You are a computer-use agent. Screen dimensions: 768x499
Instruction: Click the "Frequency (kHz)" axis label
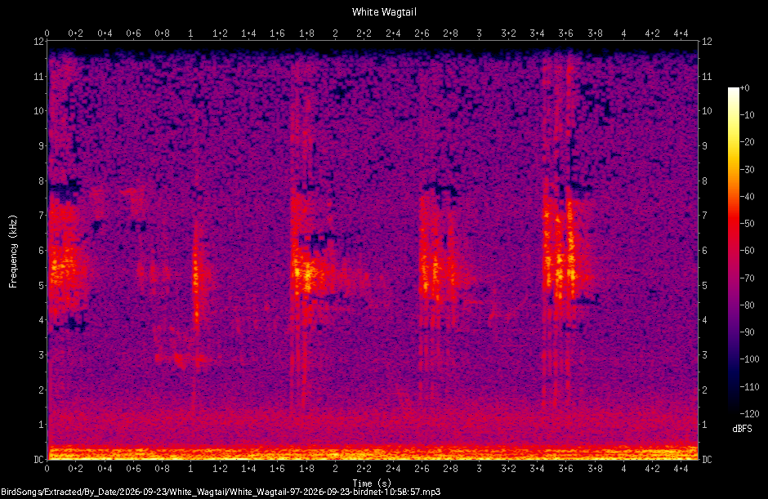tap(13, 252)
